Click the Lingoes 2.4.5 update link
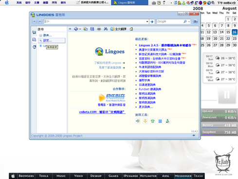This screenshot has width=238, height=179. click(165, 45)
